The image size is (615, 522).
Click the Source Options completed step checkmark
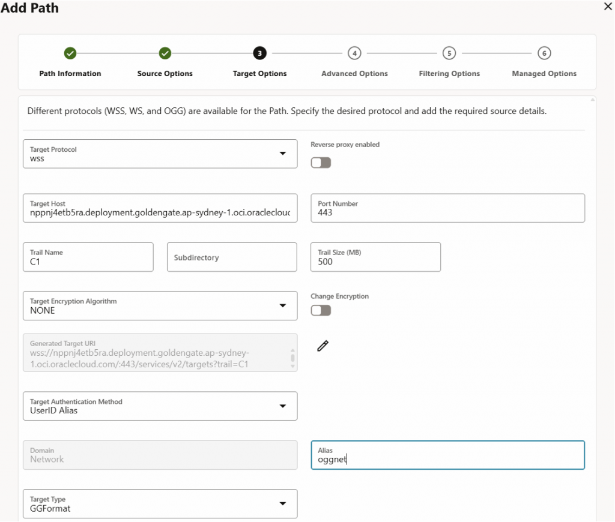click(x=165, y=53)
